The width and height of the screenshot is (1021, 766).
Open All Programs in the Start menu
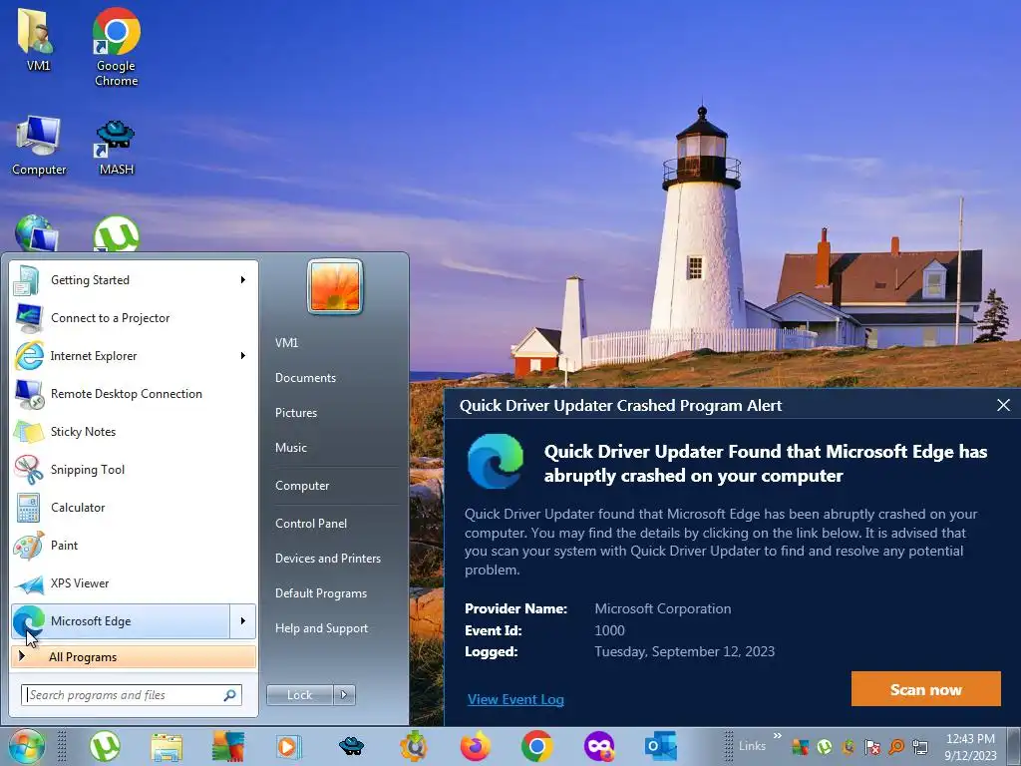point(133,657)
